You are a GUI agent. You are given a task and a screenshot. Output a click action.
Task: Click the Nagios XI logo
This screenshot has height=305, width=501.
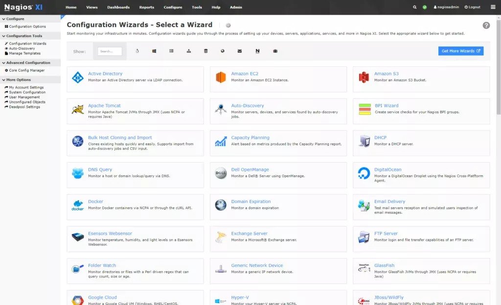click(23, 7)
